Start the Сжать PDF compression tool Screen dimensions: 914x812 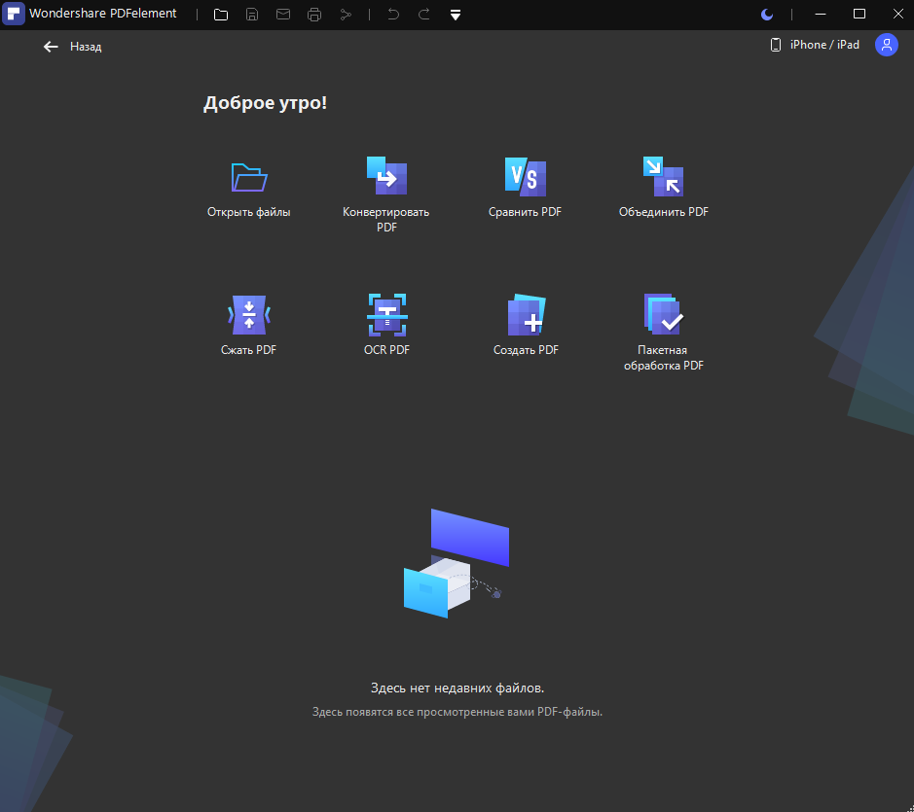coord(249,314)
